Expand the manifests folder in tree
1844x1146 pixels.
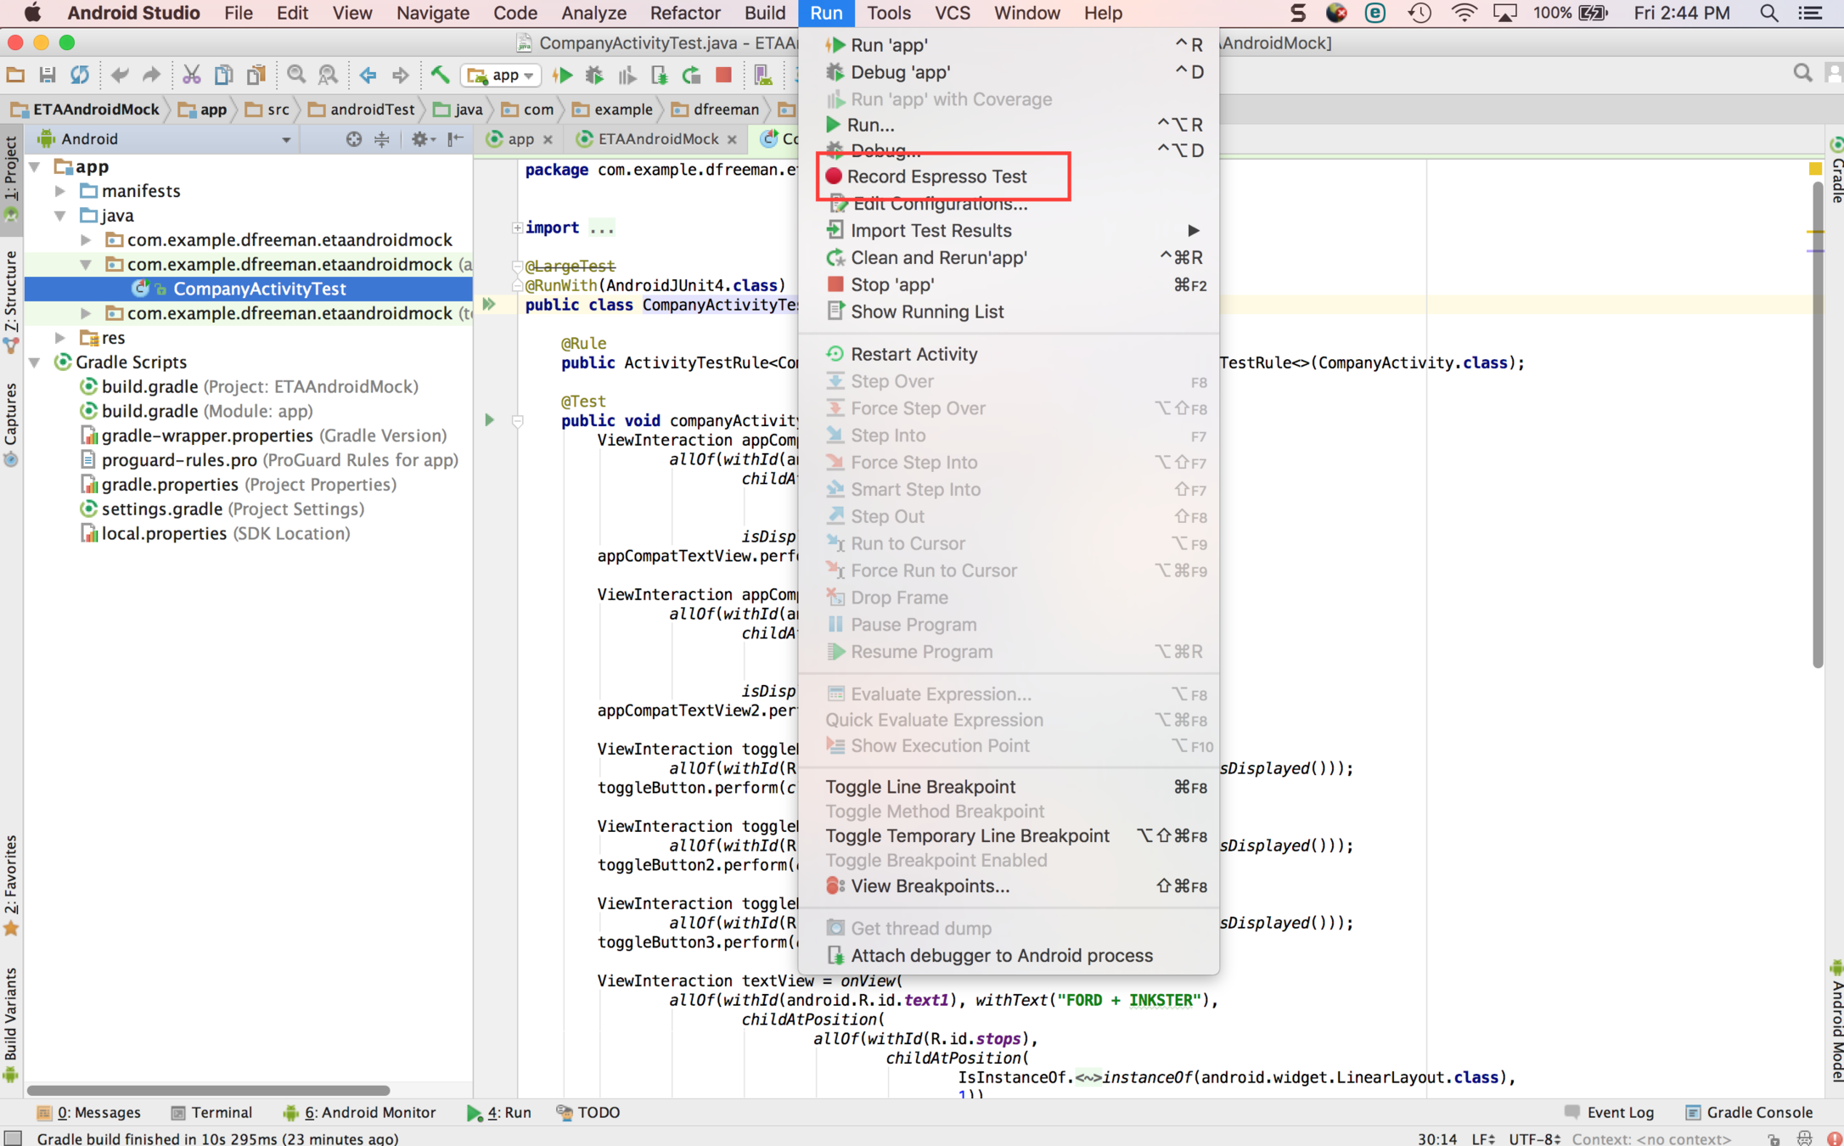click(x=61, y=191)
